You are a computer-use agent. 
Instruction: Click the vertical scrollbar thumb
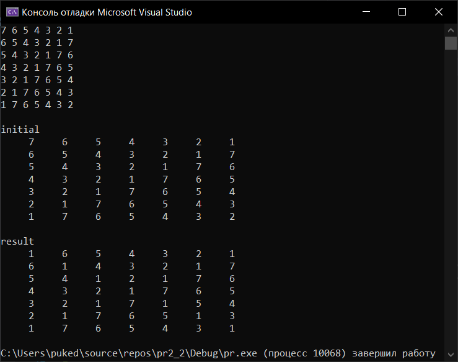pyautogui.click(x=451, y=43)
